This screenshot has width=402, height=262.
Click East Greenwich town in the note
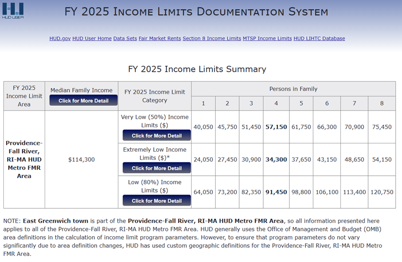point(55,221)
